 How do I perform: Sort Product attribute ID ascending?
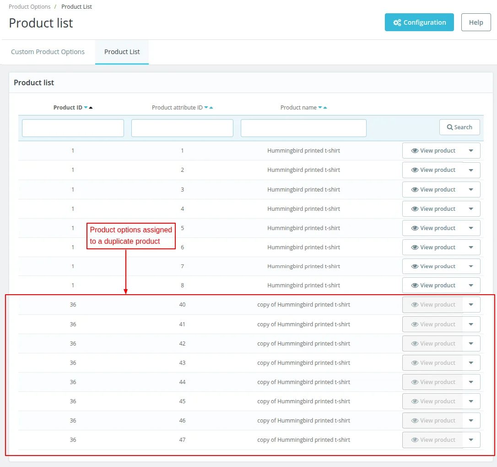(x=211, y=108)
